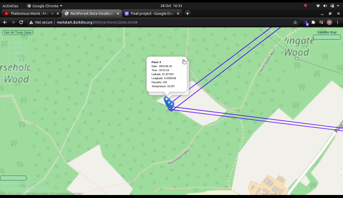Screen dimensions: 343x198
Task: Open the Activities overview
Action: [10, 6]
